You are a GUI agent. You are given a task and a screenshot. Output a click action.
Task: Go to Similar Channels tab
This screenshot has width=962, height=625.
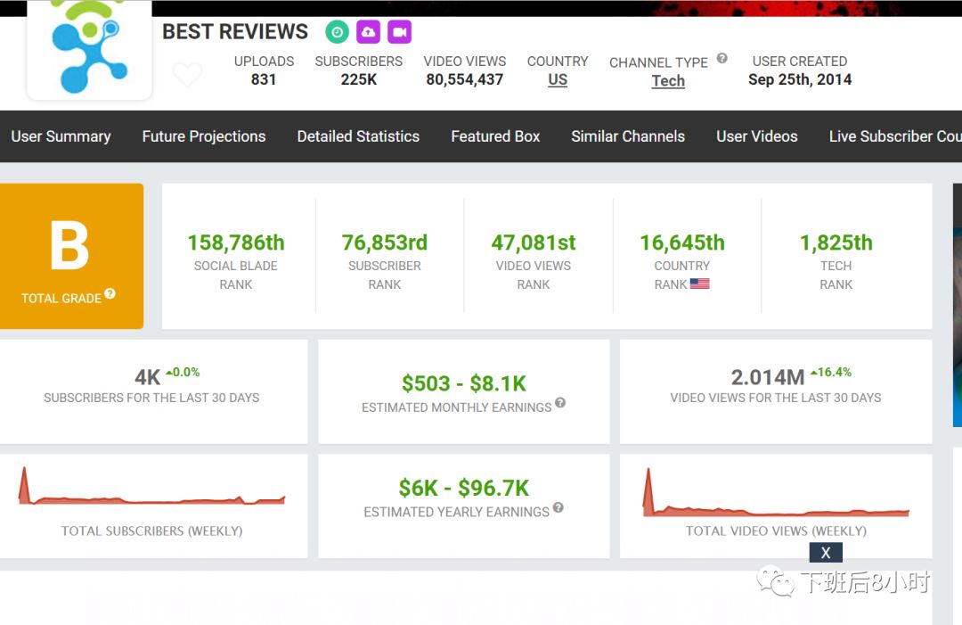point(628,136)
